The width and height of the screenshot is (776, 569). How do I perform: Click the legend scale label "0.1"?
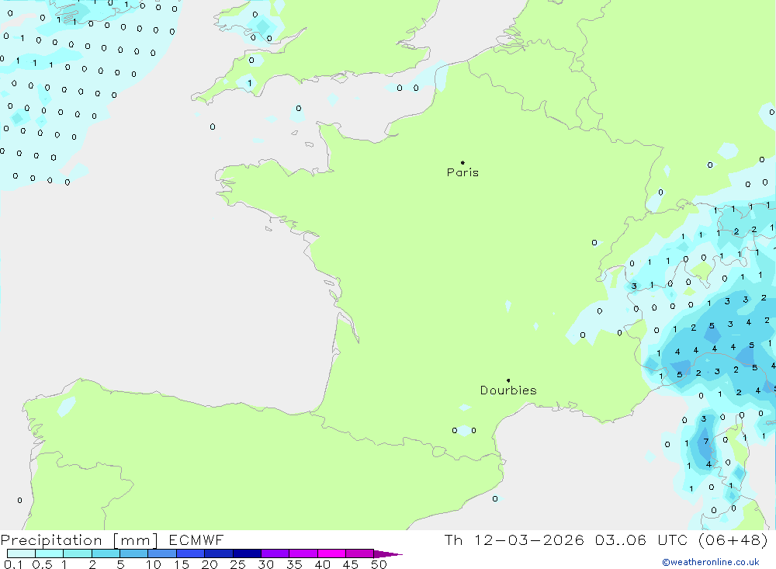(13, 564)
